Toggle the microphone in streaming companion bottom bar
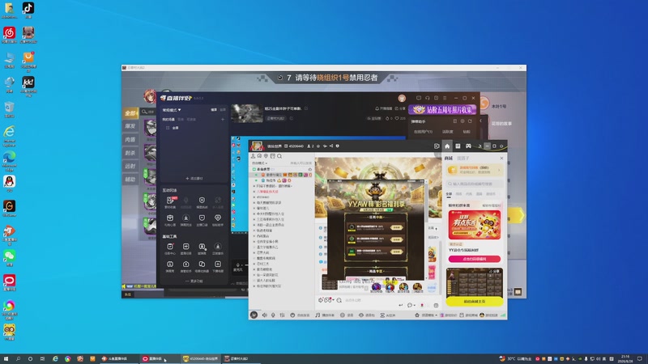Screen dimensions: 648x364 (x=238, y=265)
